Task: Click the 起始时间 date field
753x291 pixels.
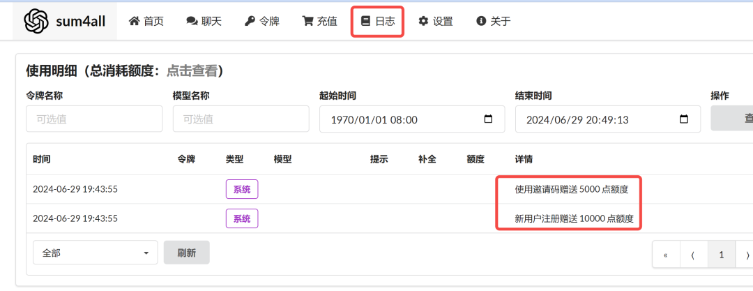Action: (x=412, y=119)
